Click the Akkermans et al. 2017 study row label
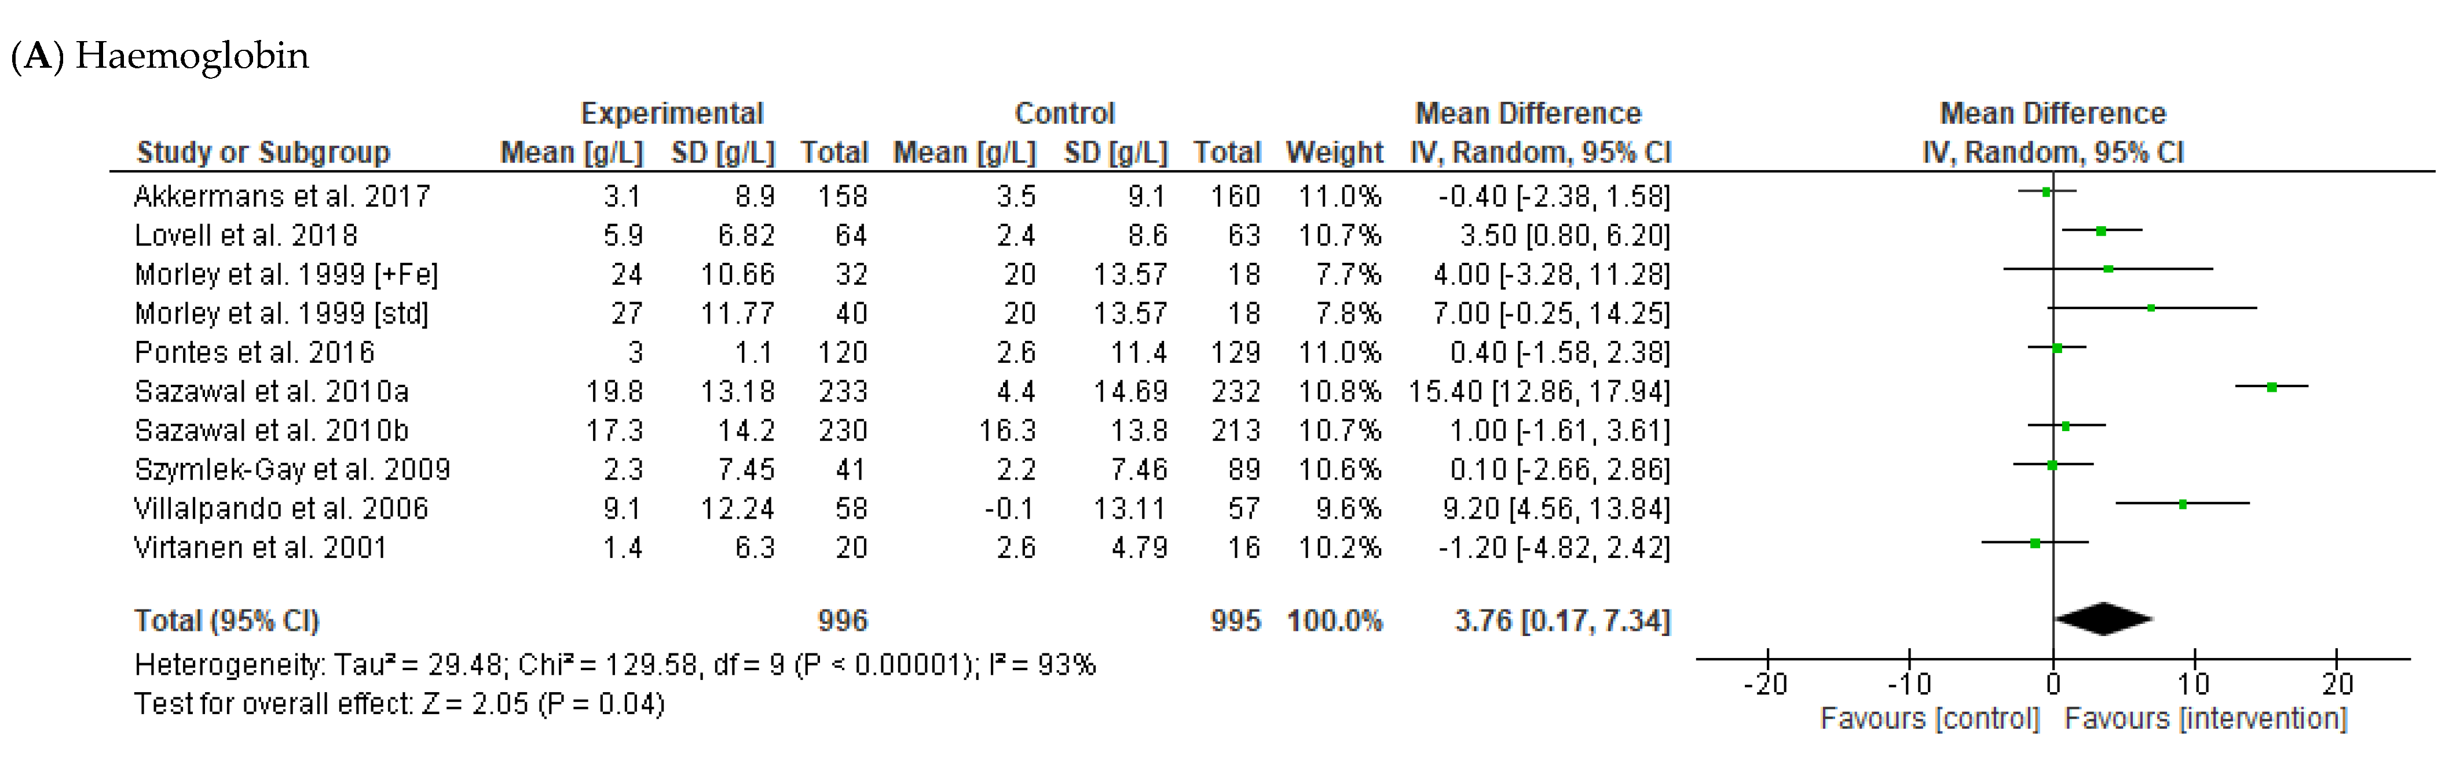Image resolution: width=2460 pixels, height=757 pixels. [281, 197]
